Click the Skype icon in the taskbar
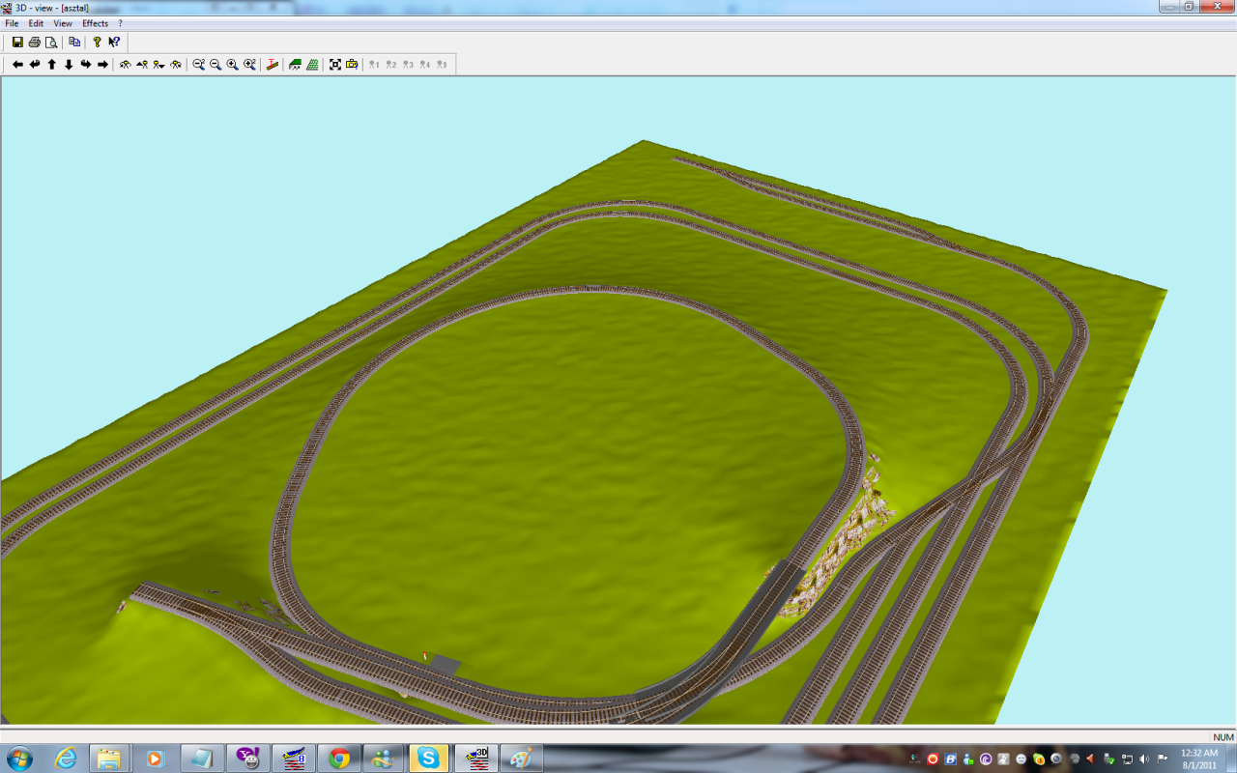Screen dimensions: 1237x773 pos(428,759)
